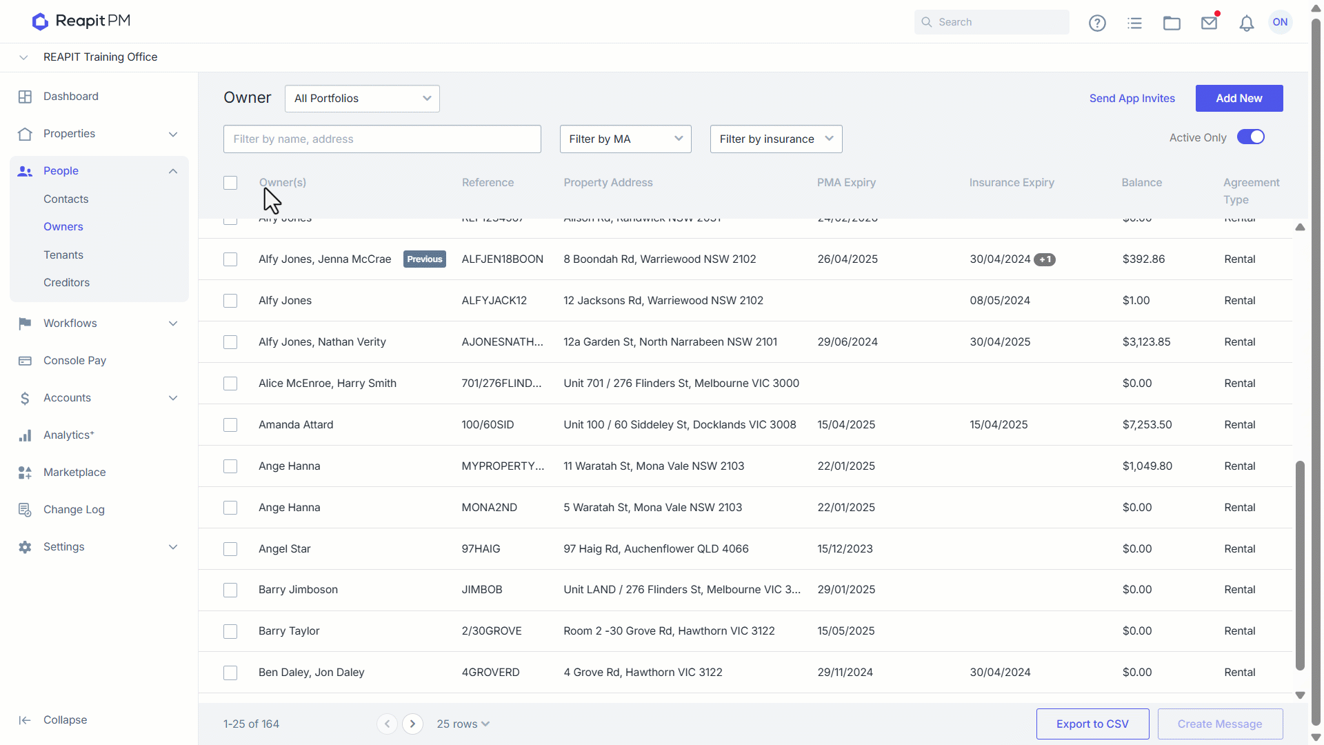Click the top Search box

point(992,22)
